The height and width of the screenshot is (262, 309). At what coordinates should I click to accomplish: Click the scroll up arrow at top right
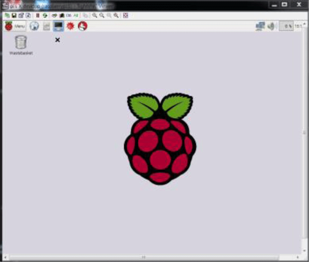point(305,24)
